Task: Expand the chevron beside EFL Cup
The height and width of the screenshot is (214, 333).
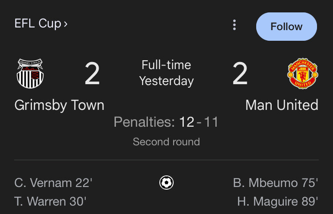Action: (66, 24)
